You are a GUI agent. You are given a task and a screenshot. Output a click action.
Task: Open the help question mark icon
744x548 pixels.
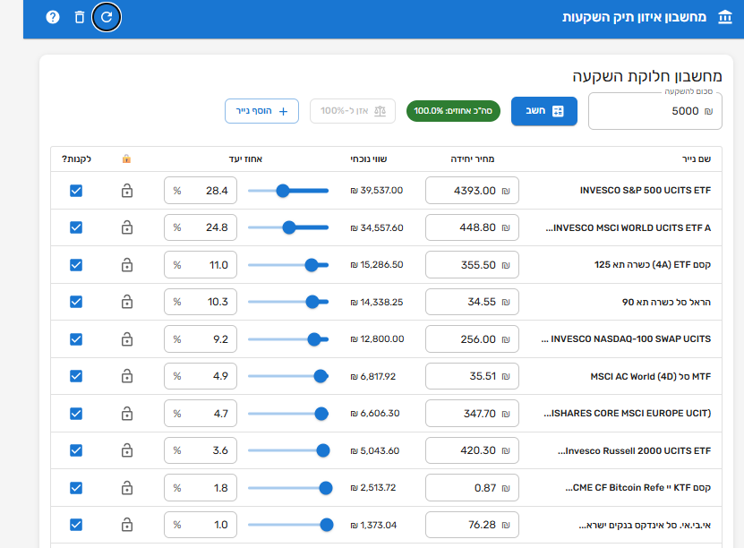[53, 17]
